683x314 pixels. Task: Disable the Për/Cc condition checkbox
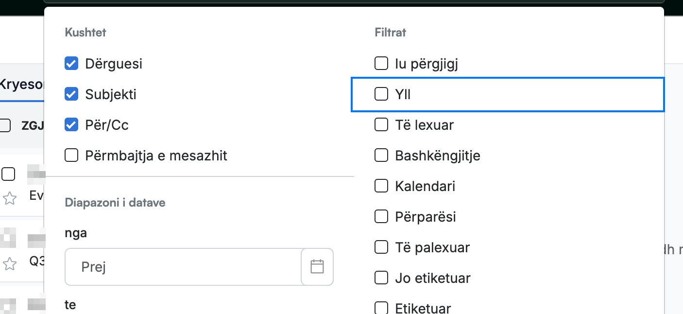[71, 125]
